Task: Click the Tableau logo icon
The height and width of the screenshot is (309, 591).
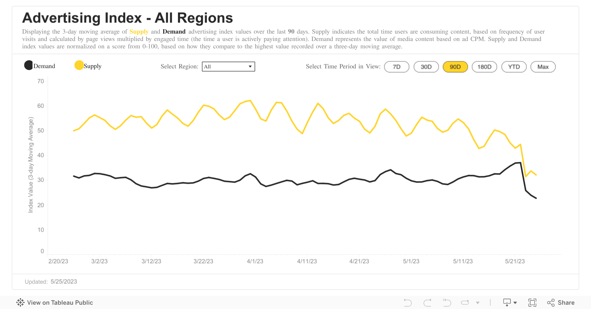Action: point(20,303)
